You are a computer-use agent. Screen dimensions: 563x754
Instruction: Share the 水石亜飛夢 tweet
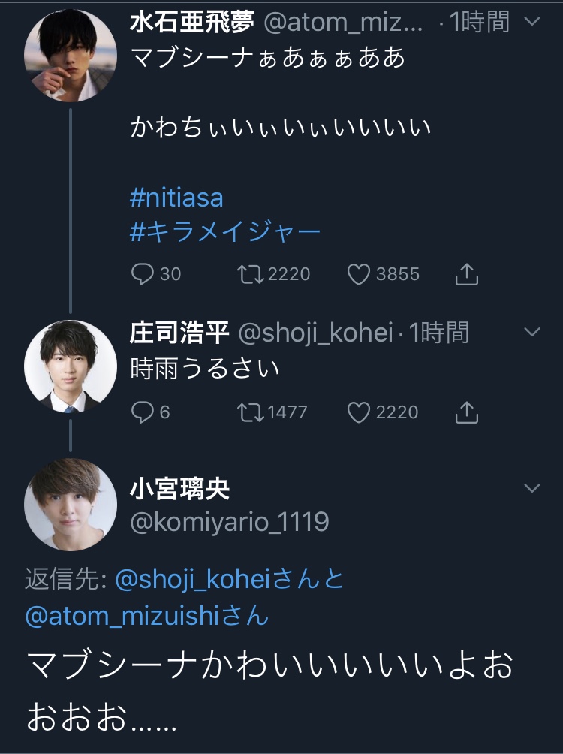pos(466,274)
